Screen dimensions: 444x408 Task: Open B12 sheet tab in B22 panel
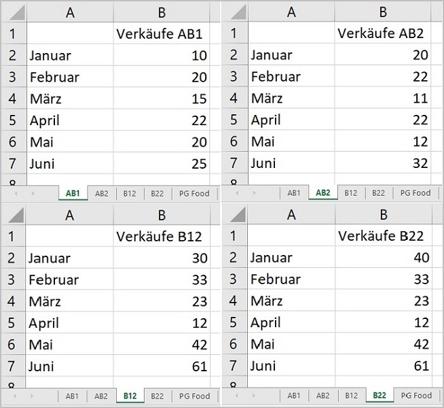coord(351,396)
